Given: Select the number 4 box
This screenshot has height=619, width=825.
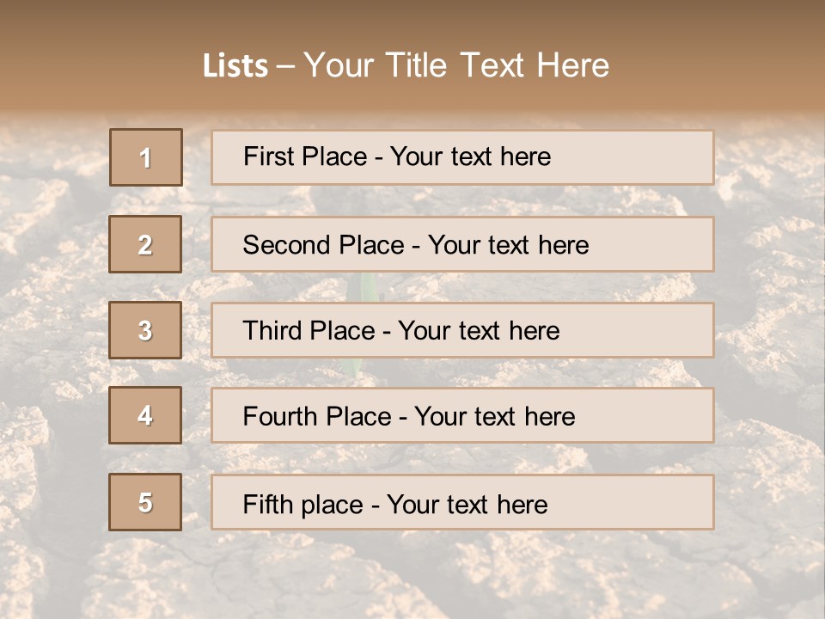Looking at the screenshot, I should click(145, 415).
